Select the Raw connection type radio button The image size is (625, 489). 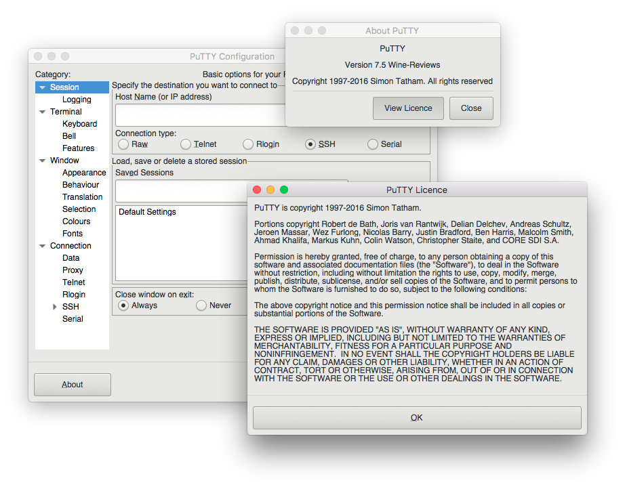pos(123,144)
